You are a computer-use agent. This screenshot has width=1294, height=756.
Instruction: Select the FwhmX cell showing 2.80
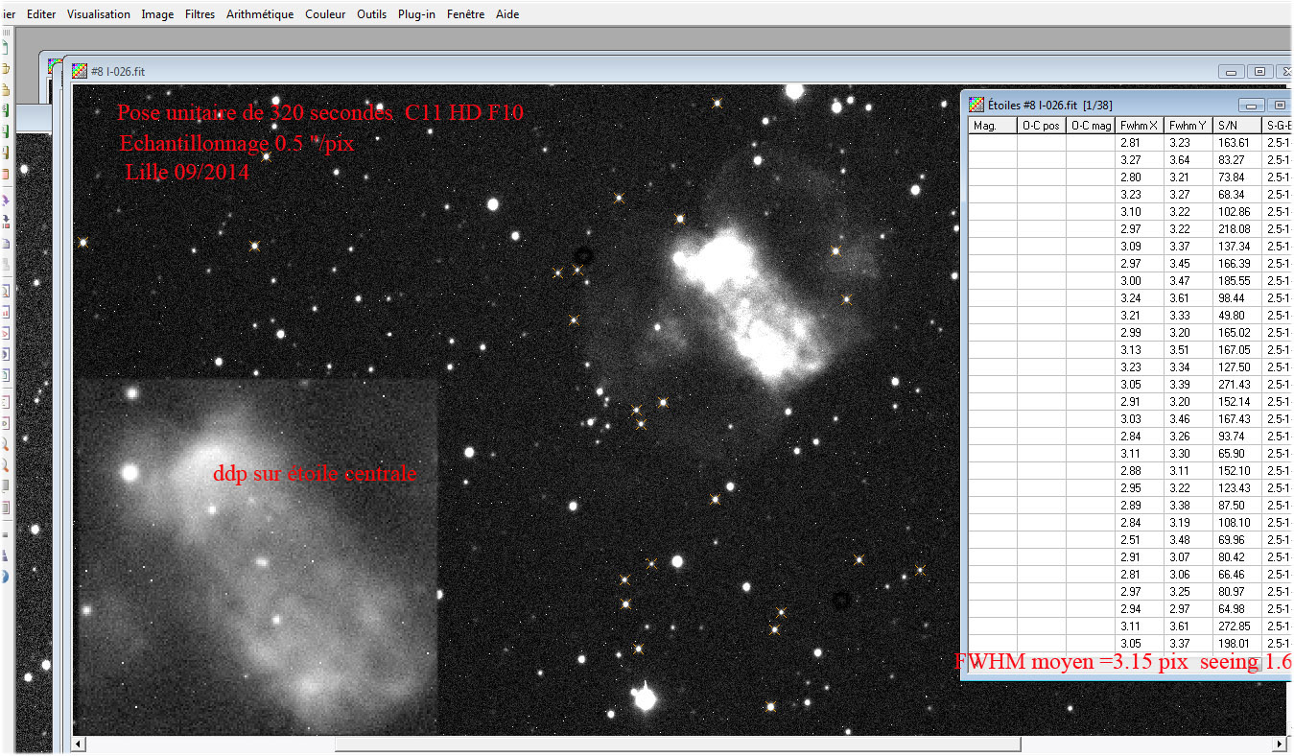[1141, 177]
